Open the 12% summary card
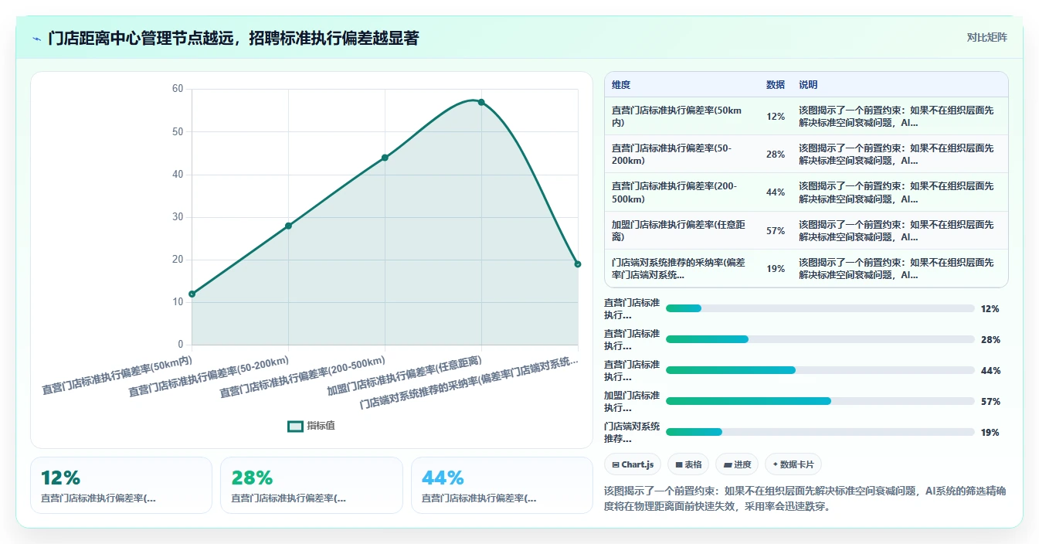The image size is (1039, 544). (x=121, y=485)
